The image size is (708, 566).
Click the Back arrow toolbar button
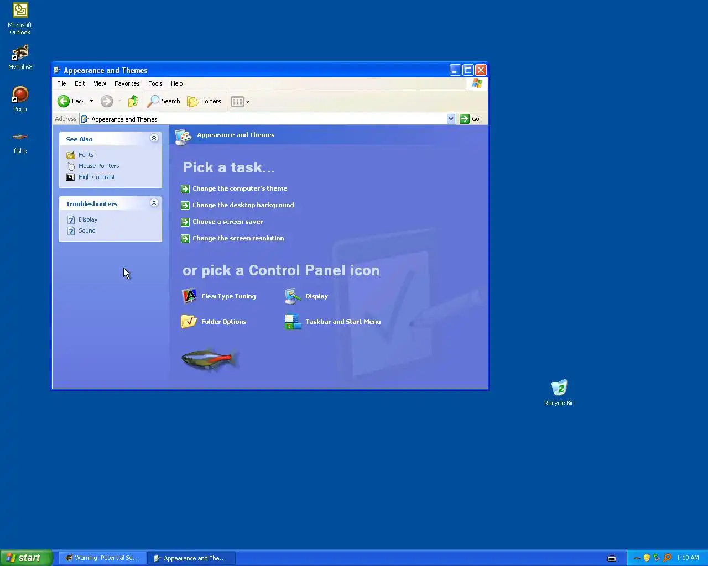pos(71,101)
